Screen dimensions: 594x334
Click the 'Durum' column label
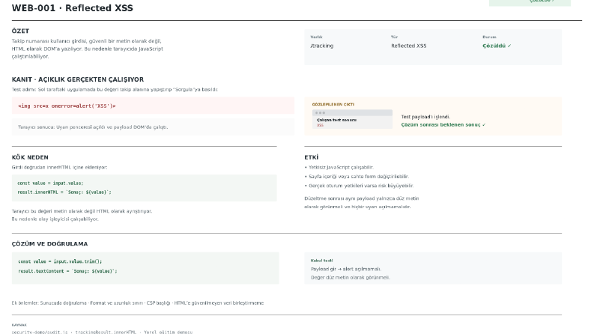coord(489,37)
